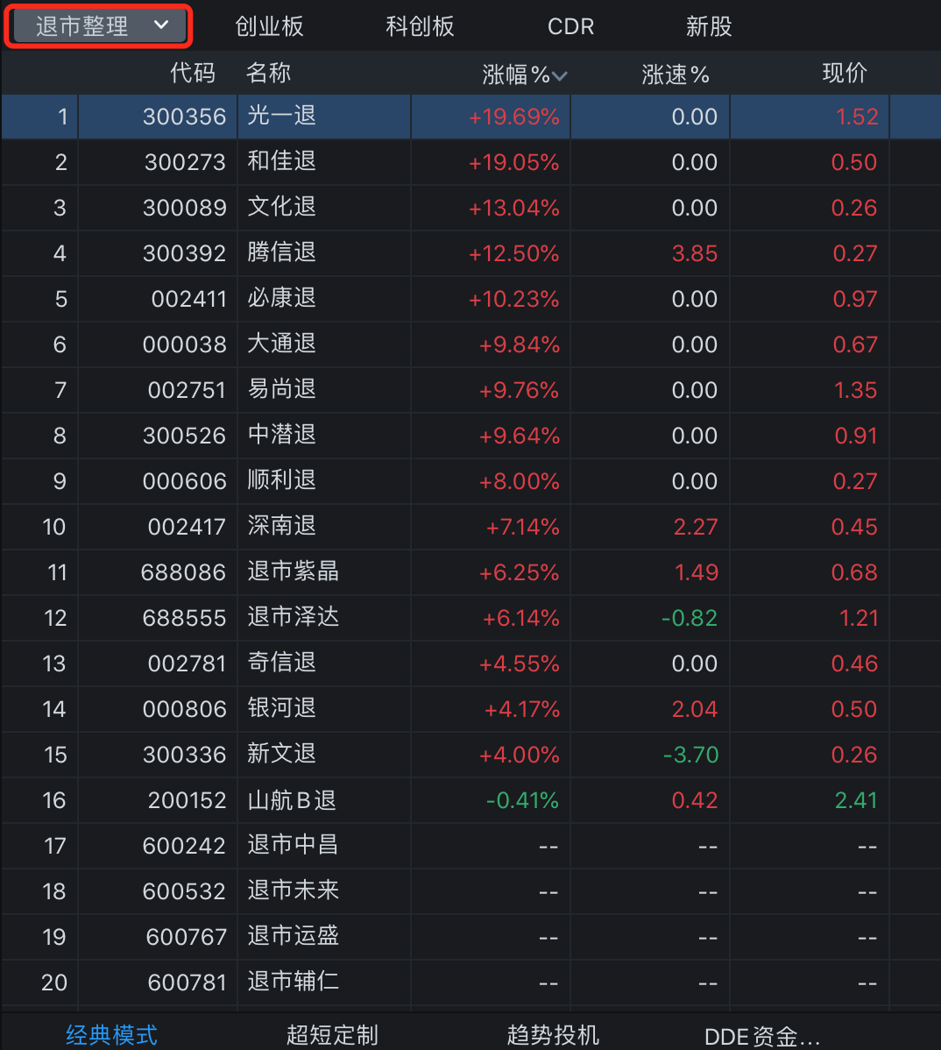
Task: Select stock 和佳退 in the list
Action: (x=281, y=161)
